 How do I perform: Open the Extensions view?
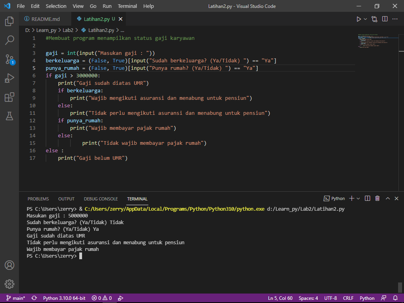[9, 97]
